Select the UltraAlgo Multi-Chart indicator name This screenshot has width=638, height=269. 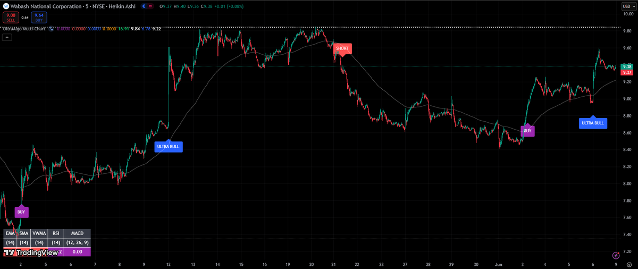pyautogui.click(x=26, y=28)
